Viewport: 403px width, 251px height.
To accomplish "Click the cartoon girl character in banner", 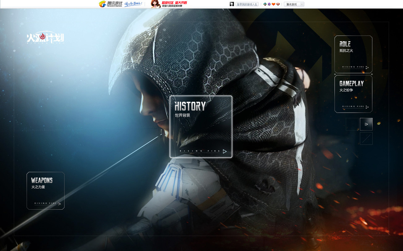I will click(x=155, y=4).
